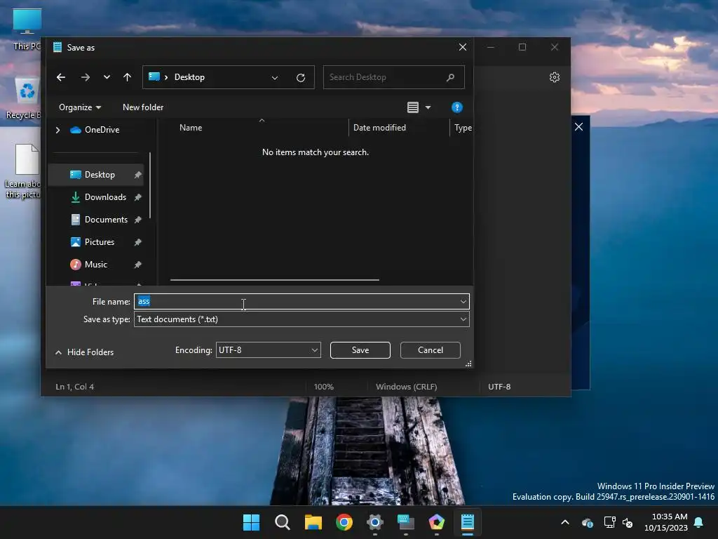Click 100% zoom in Notepad status bar

pos(324,387)
